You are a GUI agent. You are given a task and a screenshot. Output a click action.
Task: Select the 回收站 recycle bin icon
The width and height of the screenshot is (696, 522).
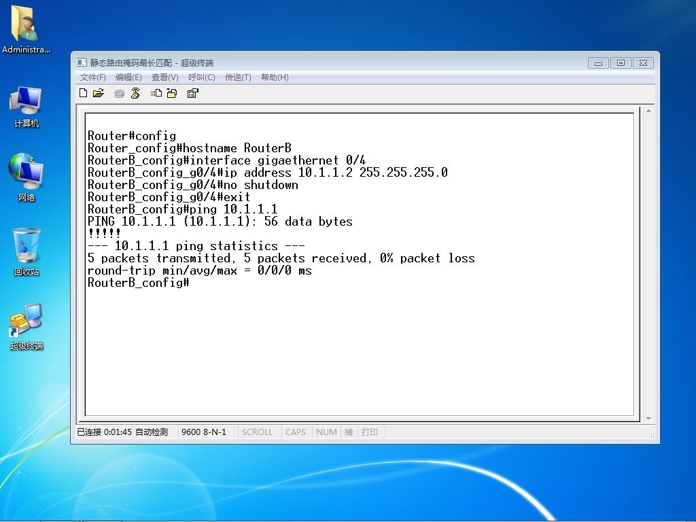[27, 251]
